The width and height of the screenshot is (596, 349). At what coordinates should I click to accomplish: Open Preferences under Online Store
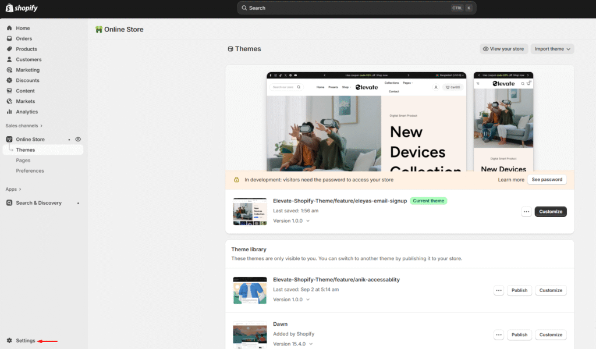(30, 171)
